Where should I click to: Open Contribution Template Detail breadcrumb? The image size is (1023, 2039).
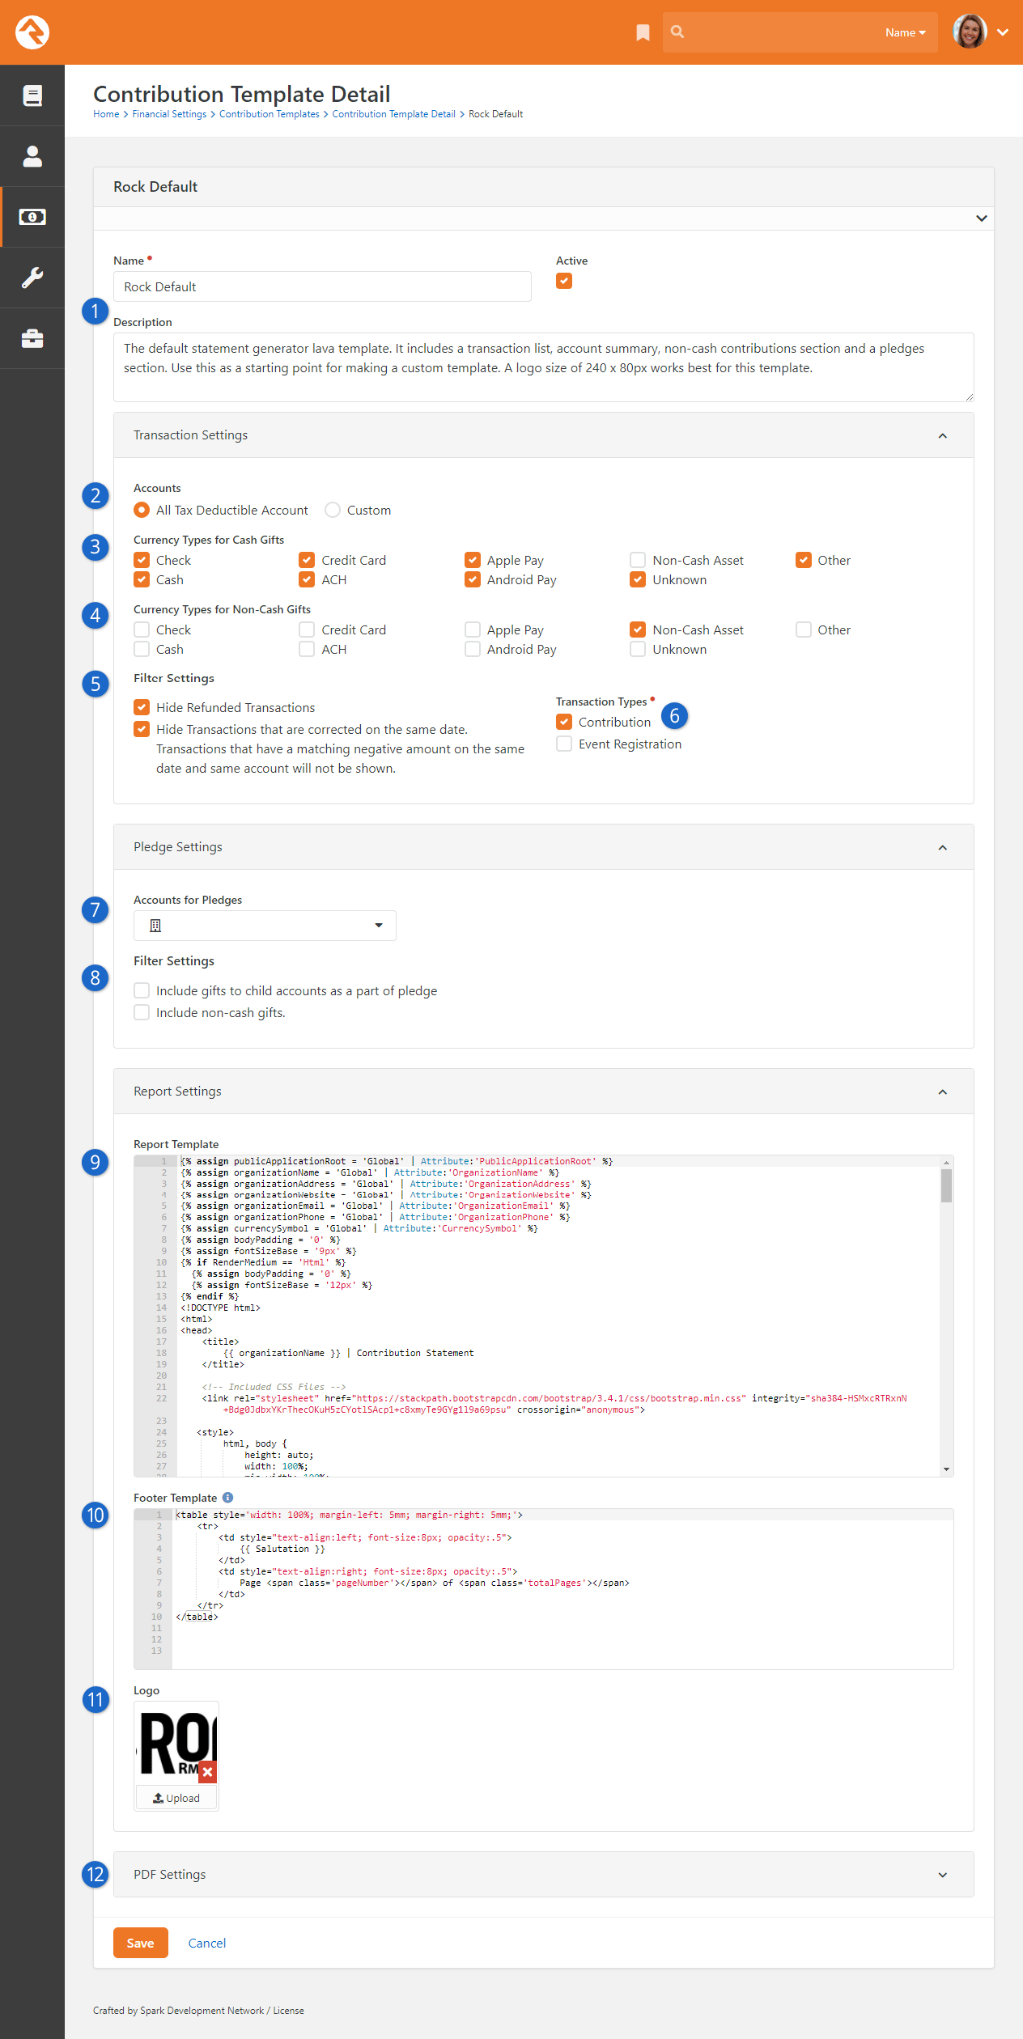(x=393, y=114)
